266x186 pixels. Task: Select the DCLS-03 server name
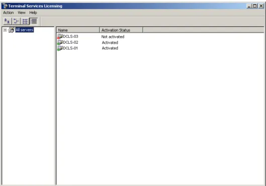click(70, 37)
